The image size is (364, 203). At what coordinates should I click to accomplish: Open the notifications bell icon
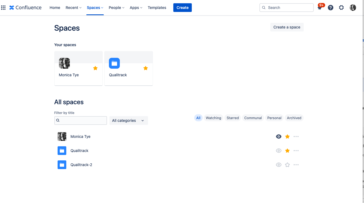pyautogui.click(x=320, y=8)
